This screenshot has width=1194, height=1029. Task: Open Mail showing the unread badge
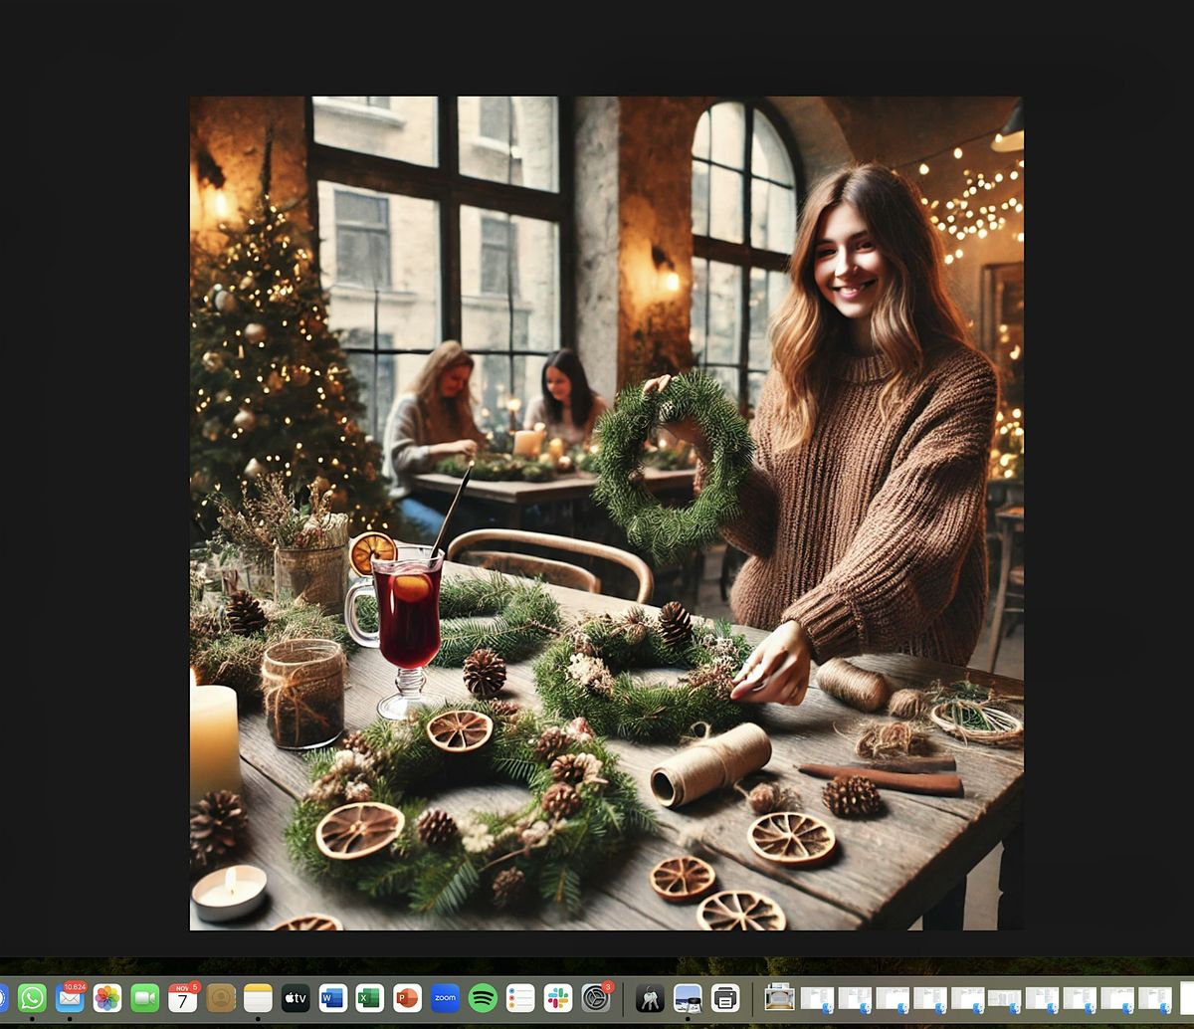coord(69,999)
